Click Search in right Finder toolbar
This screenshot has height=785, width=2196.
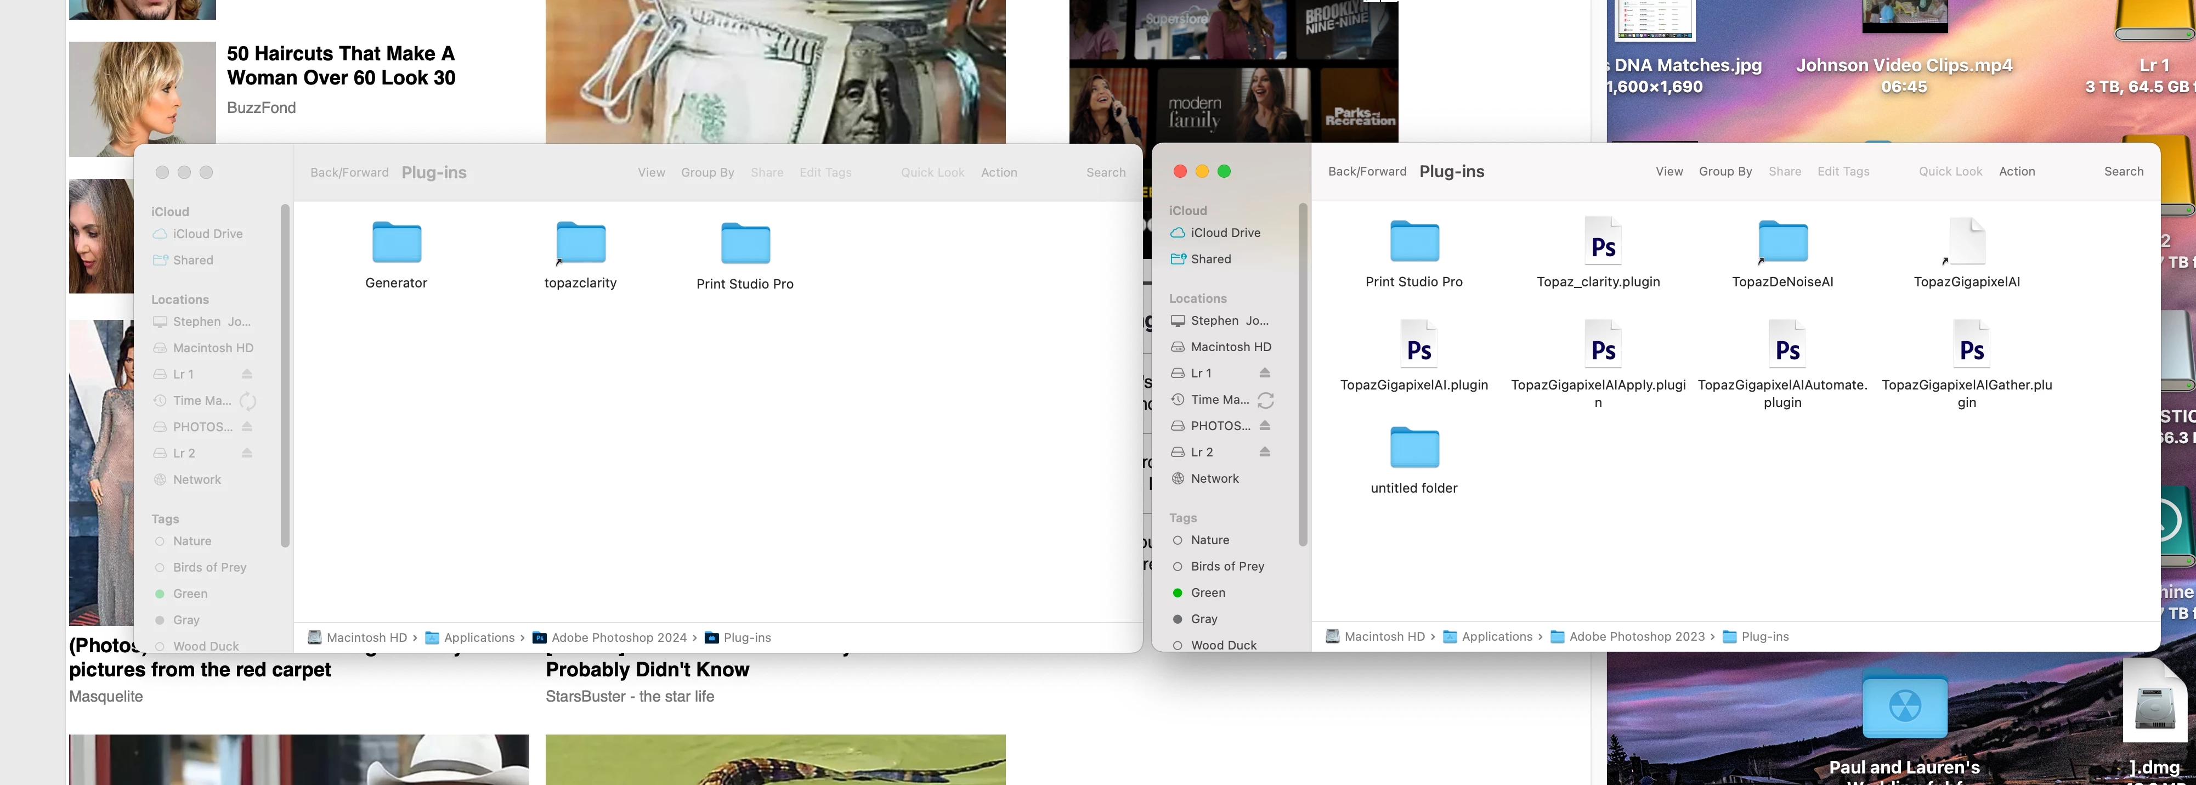coord(2123,171)
